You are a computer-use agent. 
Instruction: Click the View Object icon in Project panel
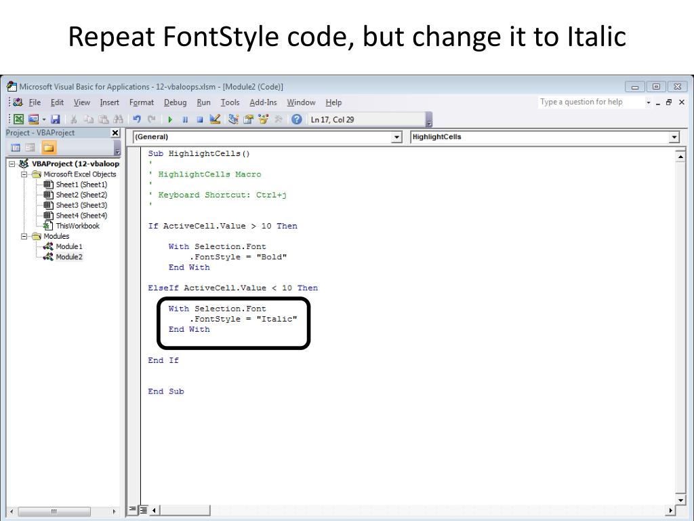point(30,147)
